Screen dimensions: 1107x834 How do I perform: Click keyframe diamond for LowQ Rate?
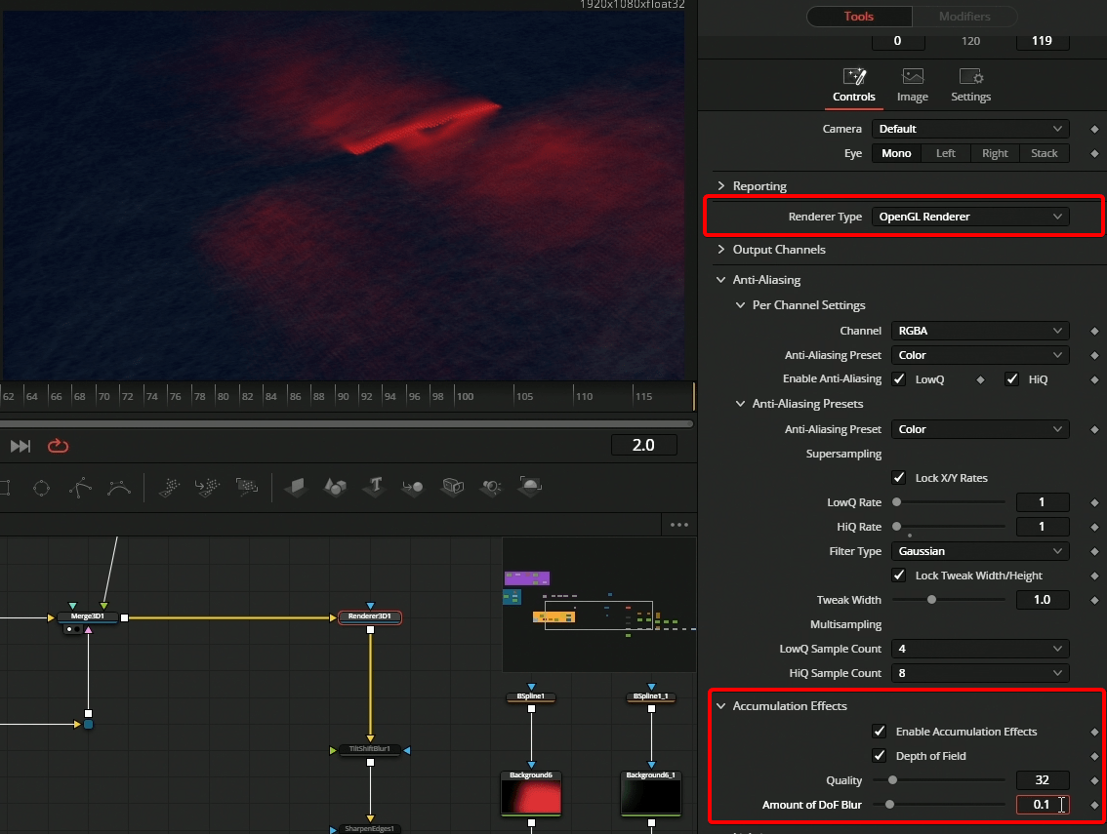(1094, 502)
